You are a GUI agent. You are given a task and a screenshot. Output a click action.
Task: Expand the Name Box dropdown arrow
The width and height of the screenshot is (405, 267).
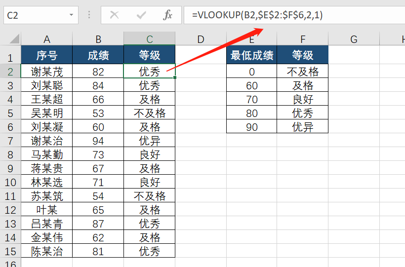click(72, 15)
